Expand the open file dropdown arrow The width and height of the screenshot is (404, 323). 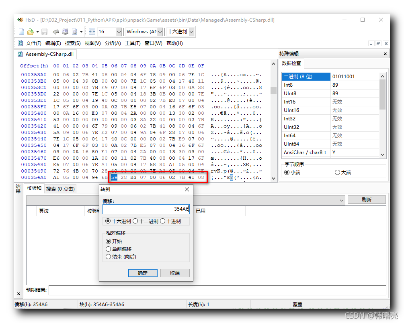37,32
